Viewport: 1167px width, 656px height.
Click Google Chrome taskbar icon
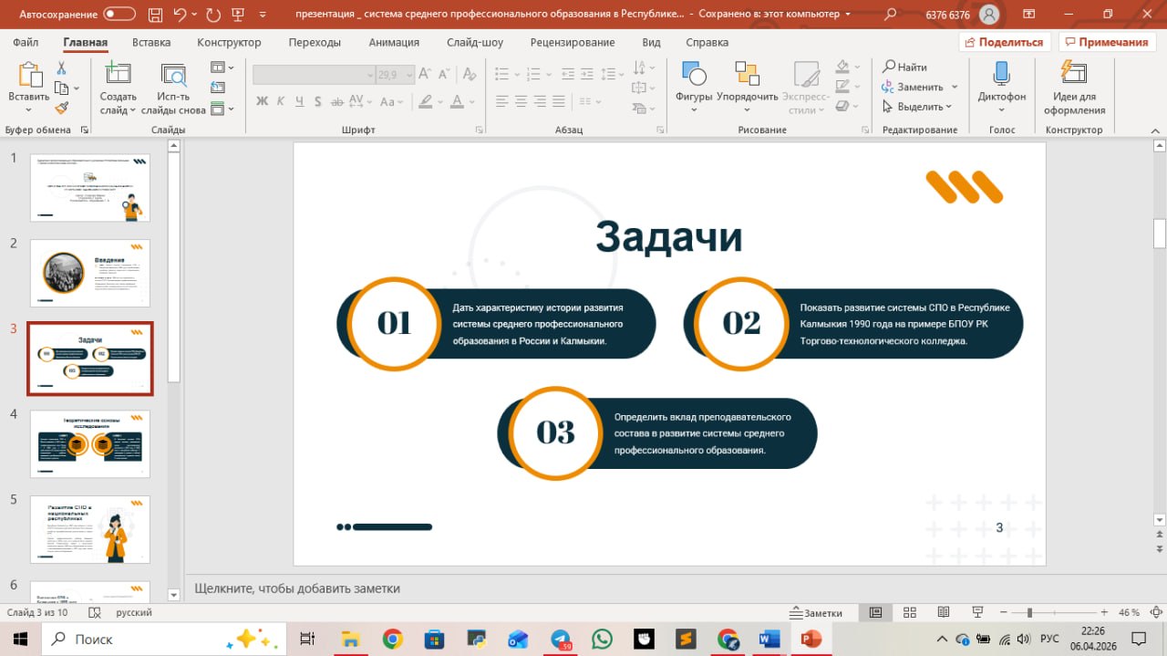393,639
